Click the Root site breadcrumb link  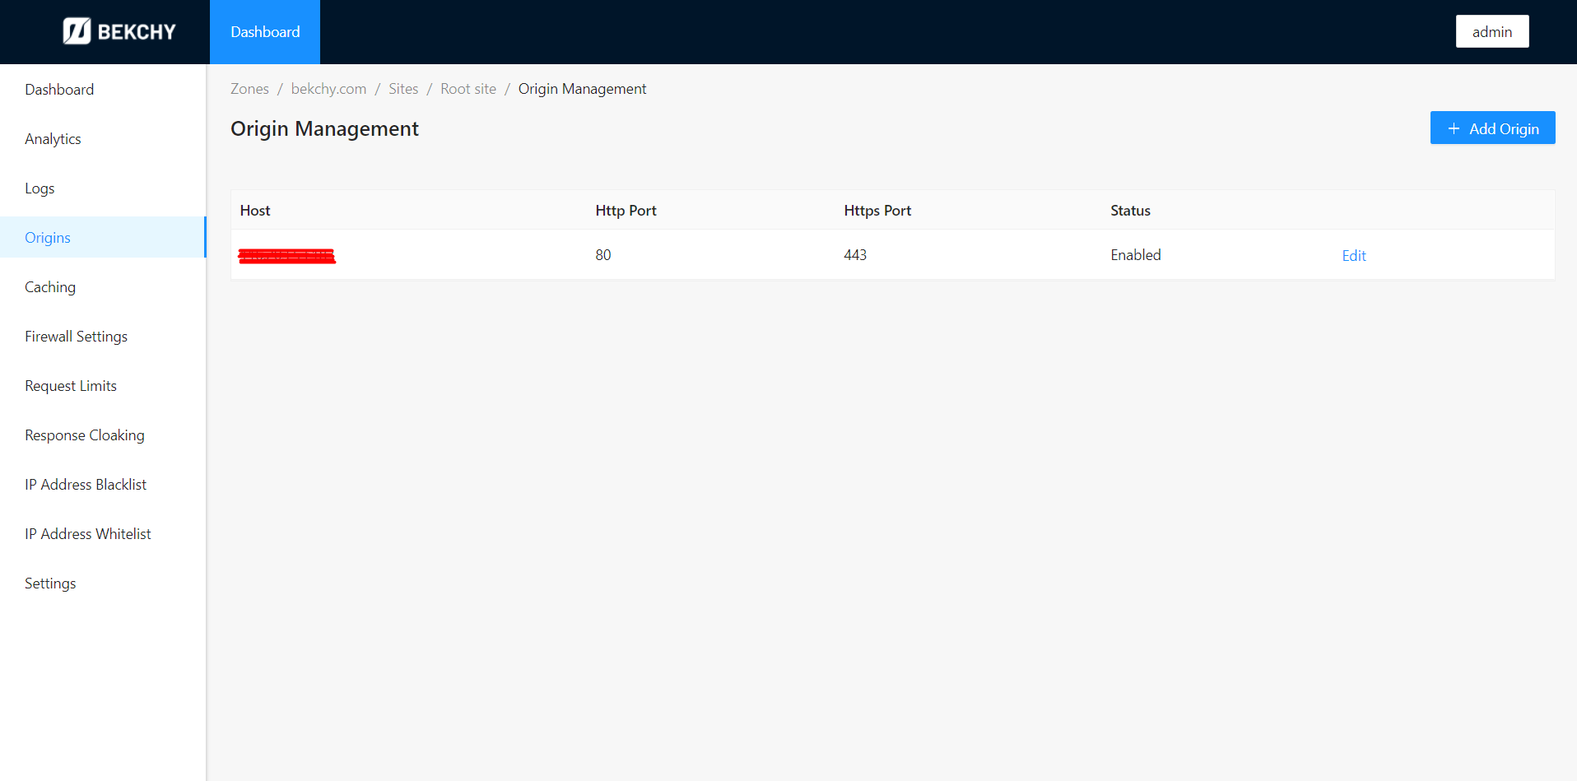click(468, 89)
